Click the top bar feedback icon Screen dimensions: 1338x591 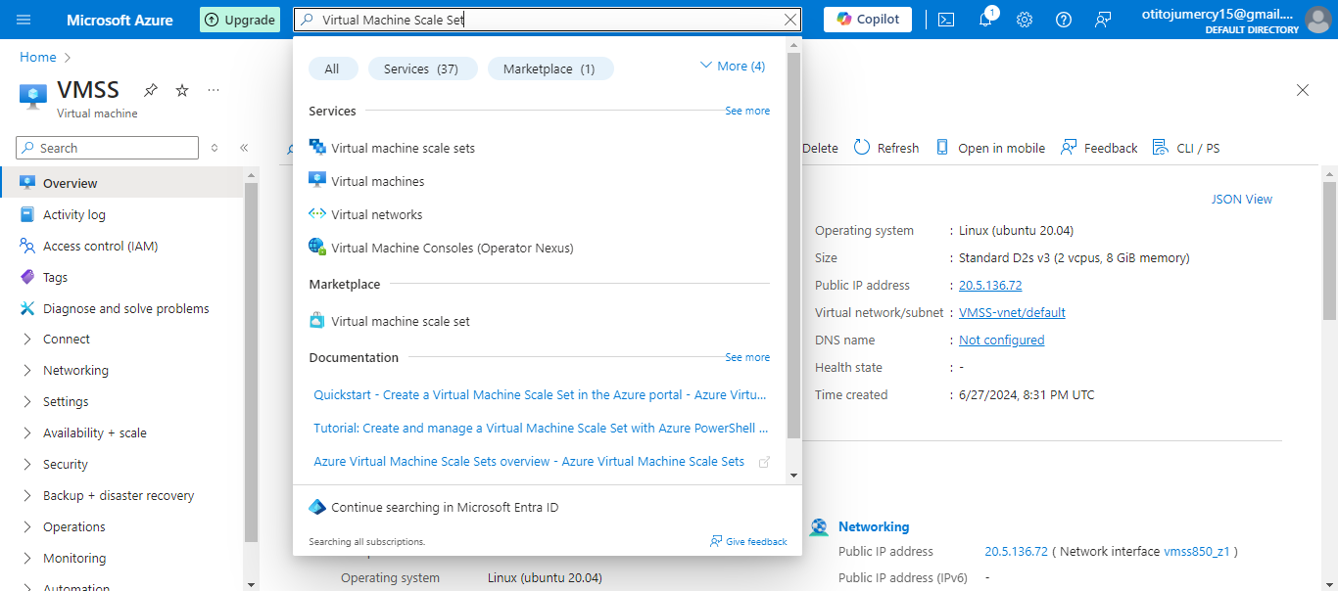pyautogui.click(x=1103, y=20)
